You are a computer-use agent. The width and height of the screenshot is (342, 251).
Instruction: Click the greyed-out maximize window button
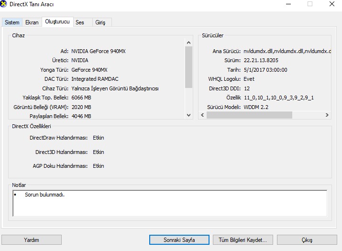click(x=310, y=4)
